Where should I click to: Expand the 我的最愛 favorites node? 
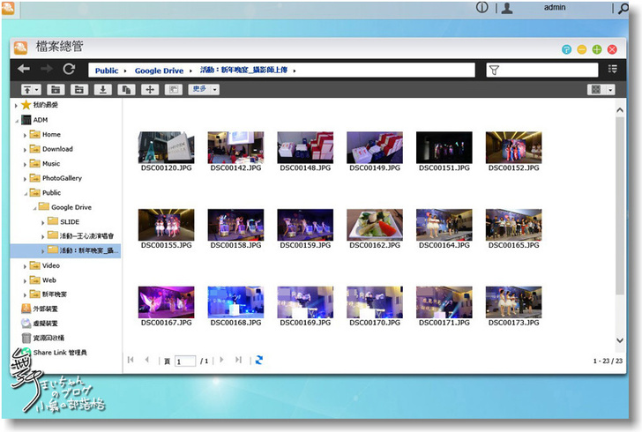(16, 105)
